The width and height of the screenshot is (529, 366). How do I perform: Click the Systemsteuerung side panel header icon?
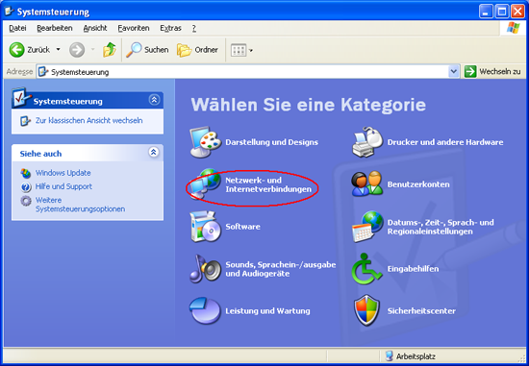21,97
